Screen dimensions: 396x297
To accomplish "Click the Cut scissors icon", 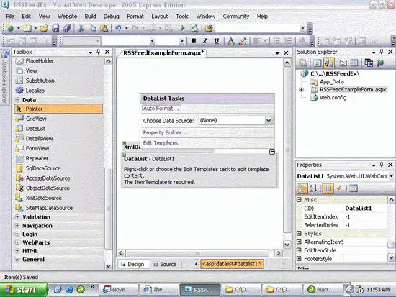I will click(x=81, y=28).
